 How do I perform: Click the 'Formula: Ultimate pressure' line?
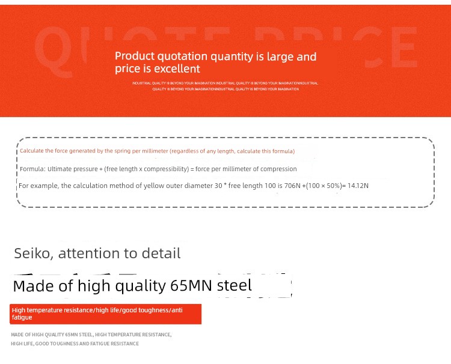pyautogui.click(x=158, y=169)
